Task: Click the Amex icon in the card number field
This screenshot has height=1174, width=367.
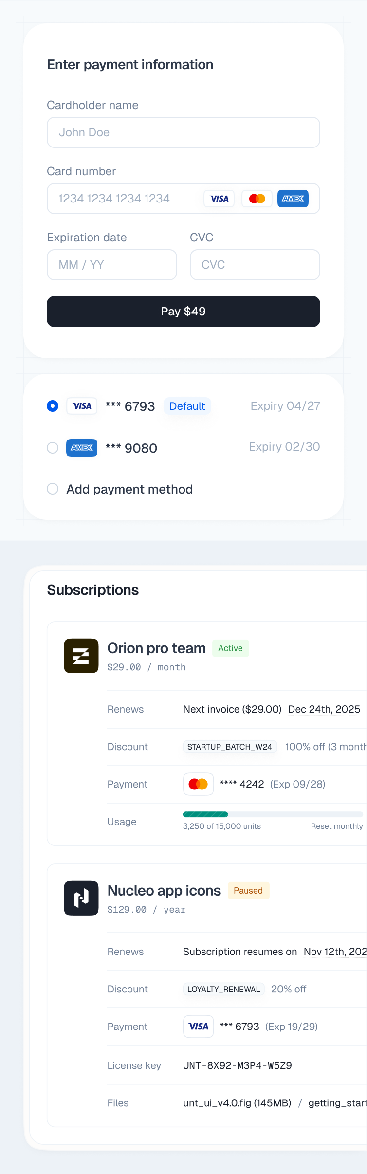Action: [293, 198]
